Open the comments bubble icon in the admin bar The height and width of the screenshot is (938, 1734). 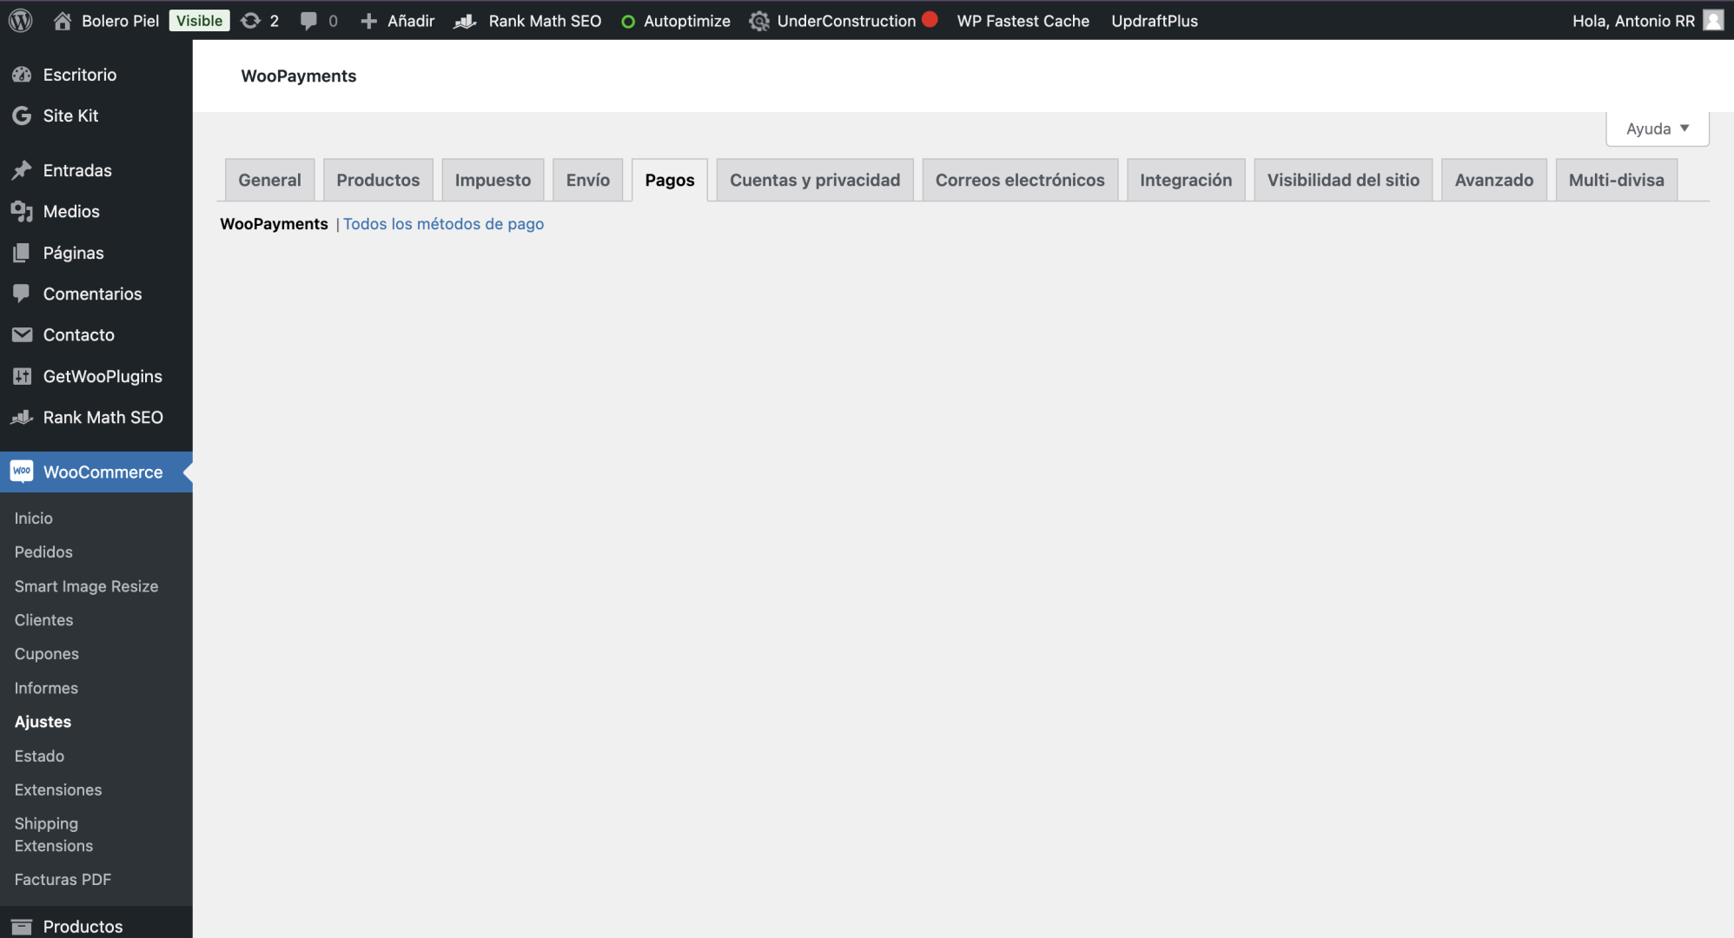[x=308, y=21]
